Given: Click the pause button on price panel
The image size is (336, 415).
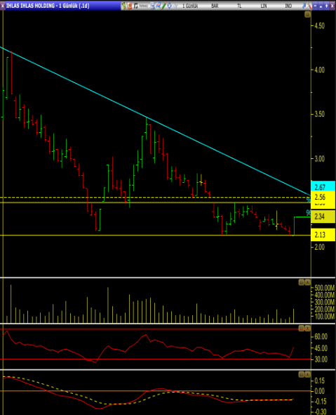Looking at the screenshot, I should (307, 15).
